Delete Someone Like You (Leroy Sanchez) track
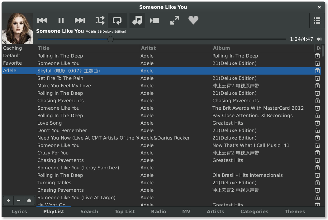328x220 pixels. (317, 168)
